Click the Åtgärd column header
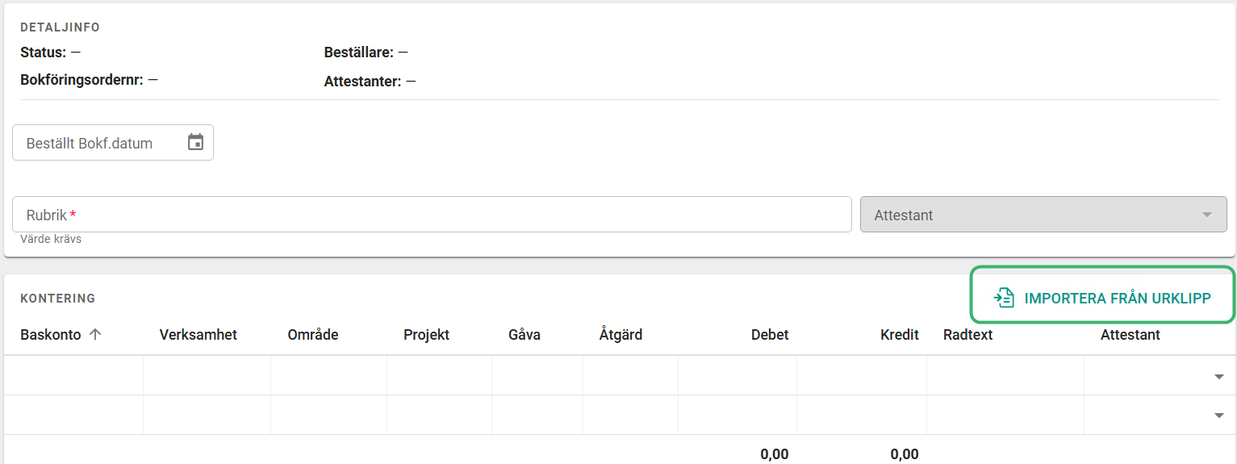 [621, 334]
